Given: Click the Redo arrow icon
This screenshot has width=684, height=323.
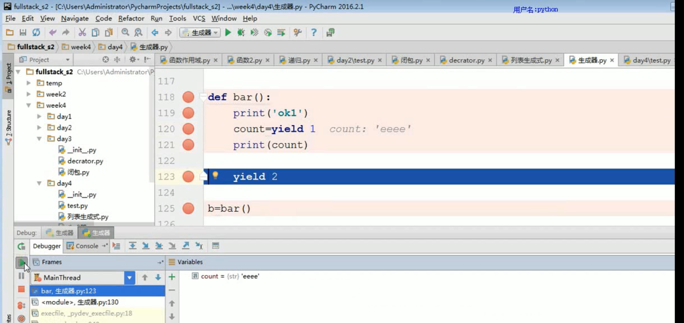Looking at the screenshot, I should [x=66, y=33].
